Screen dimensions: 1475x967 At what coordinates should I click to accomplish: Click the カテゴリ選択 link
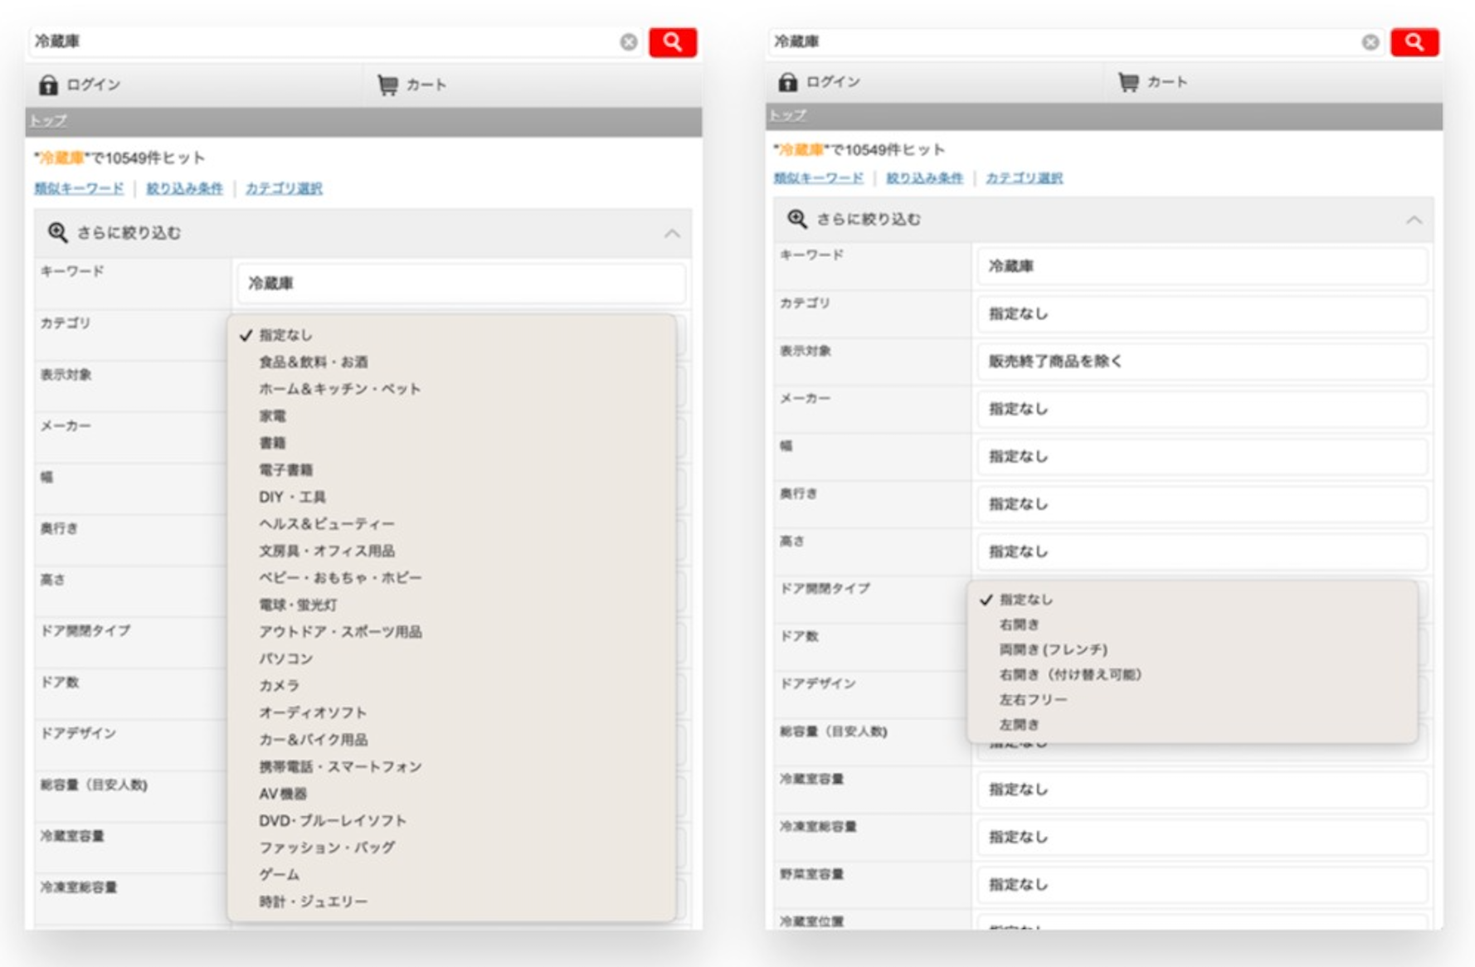coord(285,187)
